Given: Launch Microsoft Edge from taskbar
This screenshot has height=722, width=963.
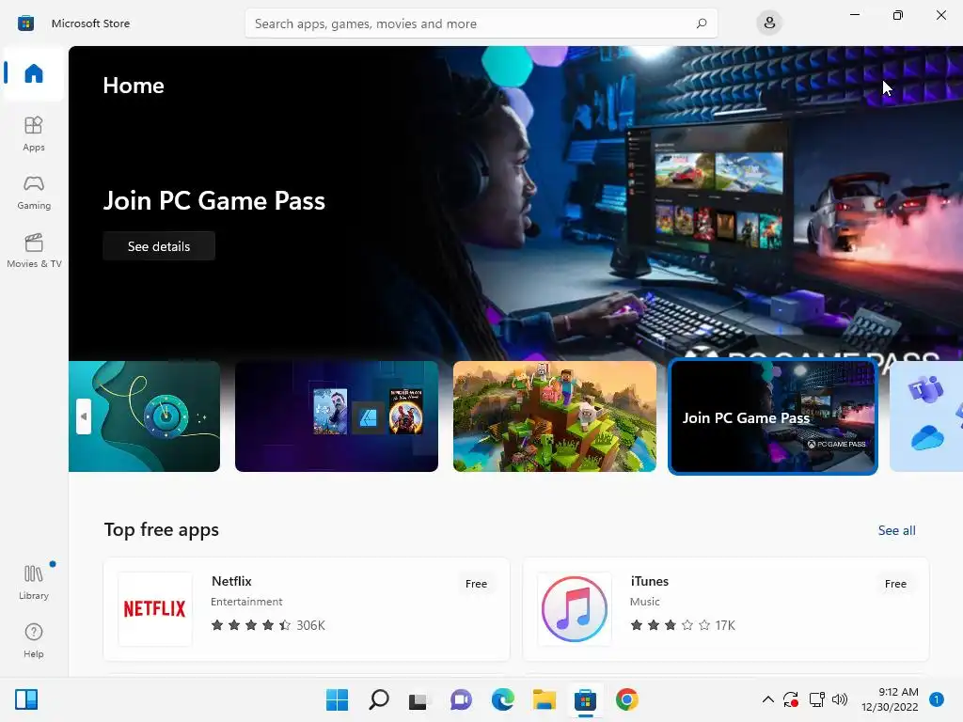Looking at the screenshot, I should click(502, 699).
